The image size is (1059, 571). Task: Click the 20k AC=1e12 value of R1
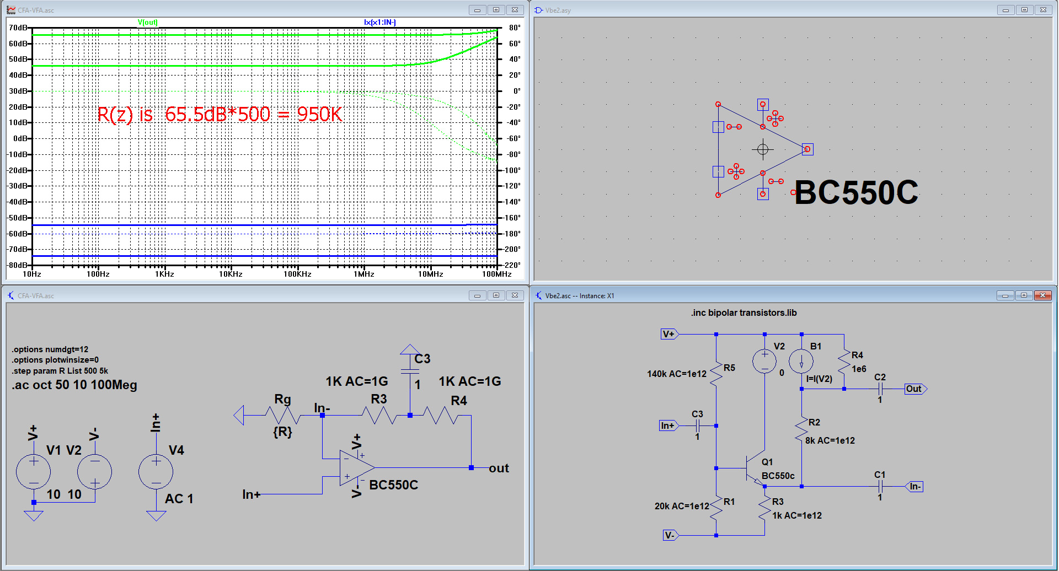(x=682, y=506)
